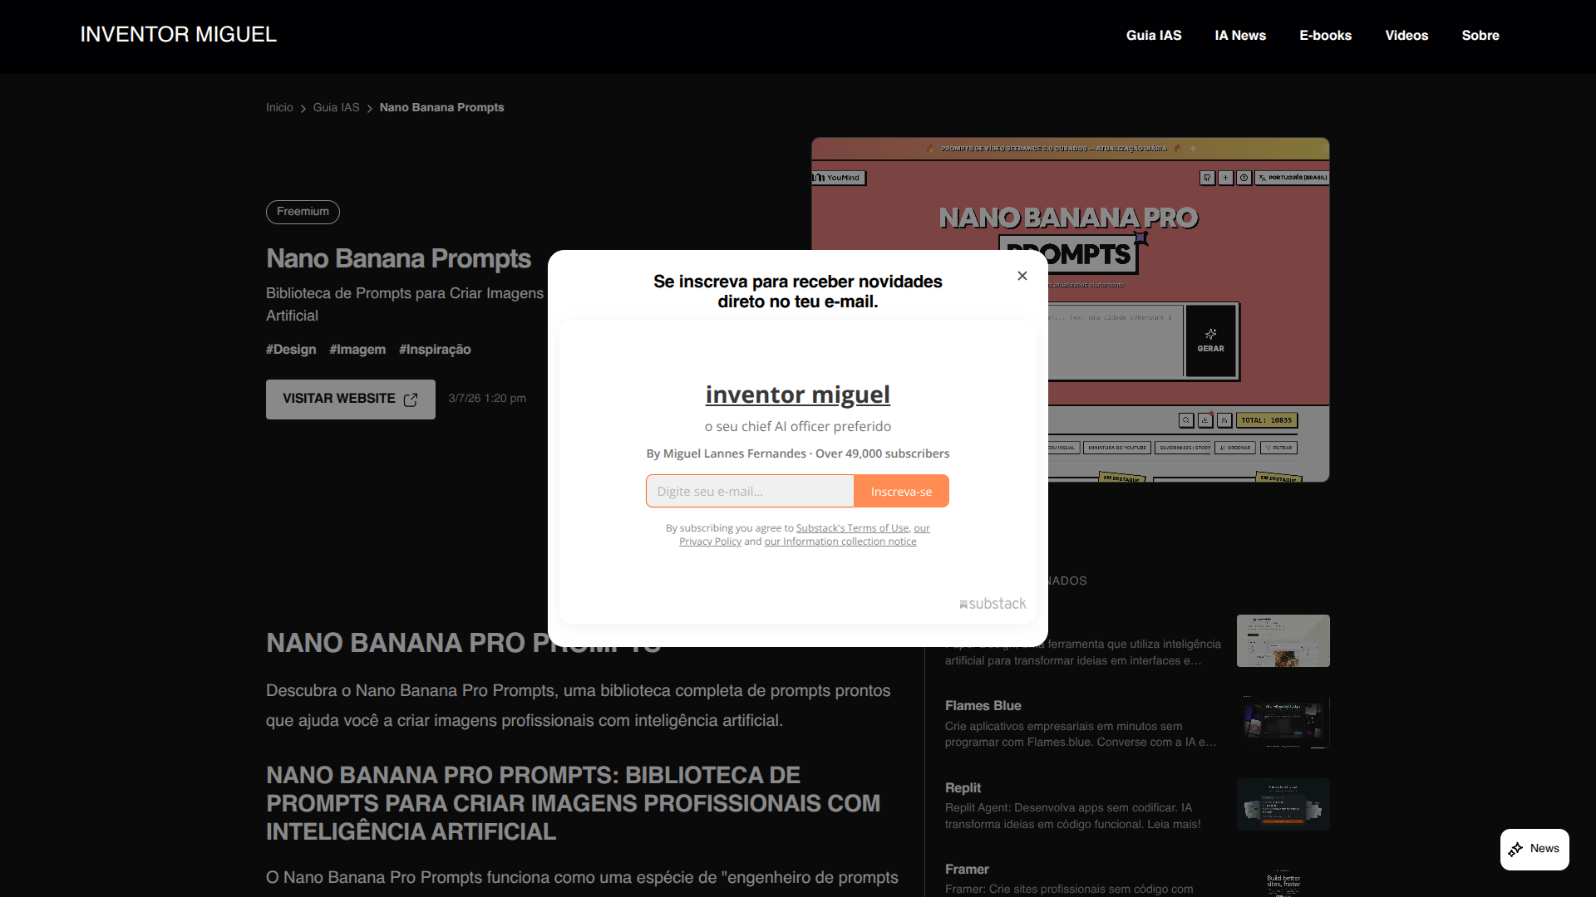The width and height of the screenshot is (1596, 897).
Task: Click the email input field in the popup
Action: coord(750,491)
